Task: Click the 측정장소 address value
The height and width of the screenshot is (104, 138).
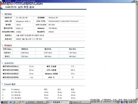Action: tap(30, 35)
